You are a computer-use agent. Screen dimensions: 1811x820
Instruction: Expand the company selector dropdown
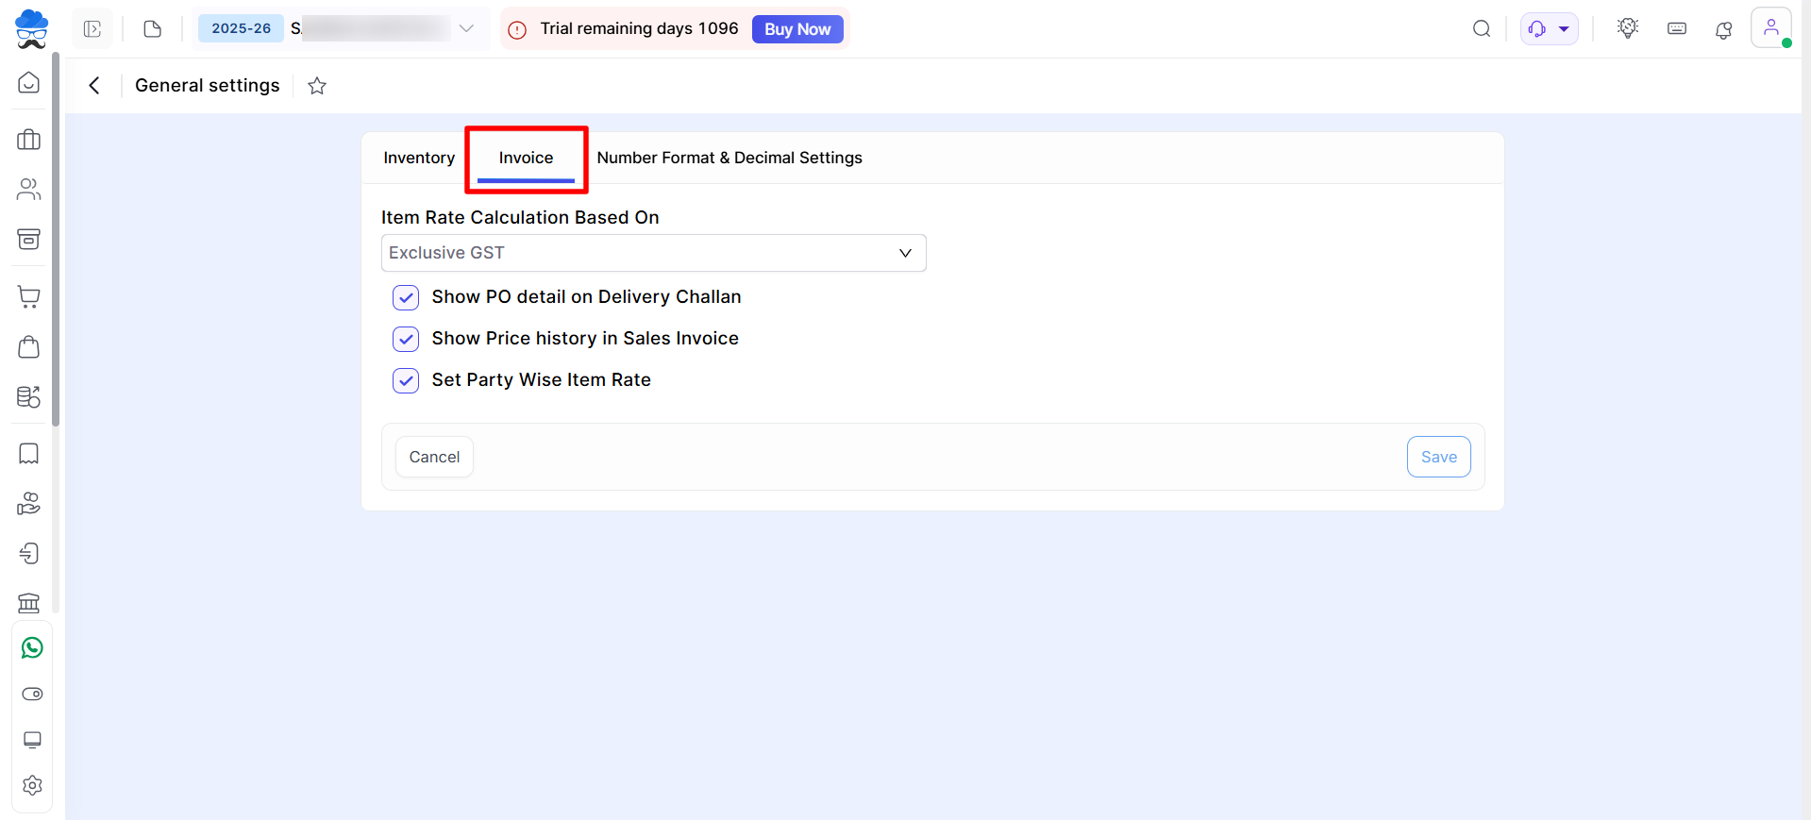point(466,29)
